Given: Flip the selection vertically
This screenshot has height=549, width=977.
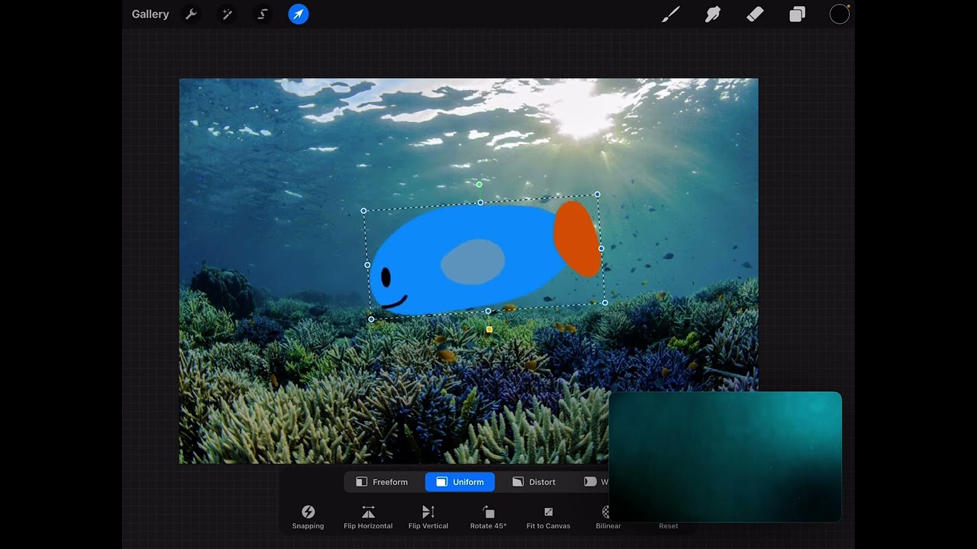Looking at the screenshot, I should 428,517.
